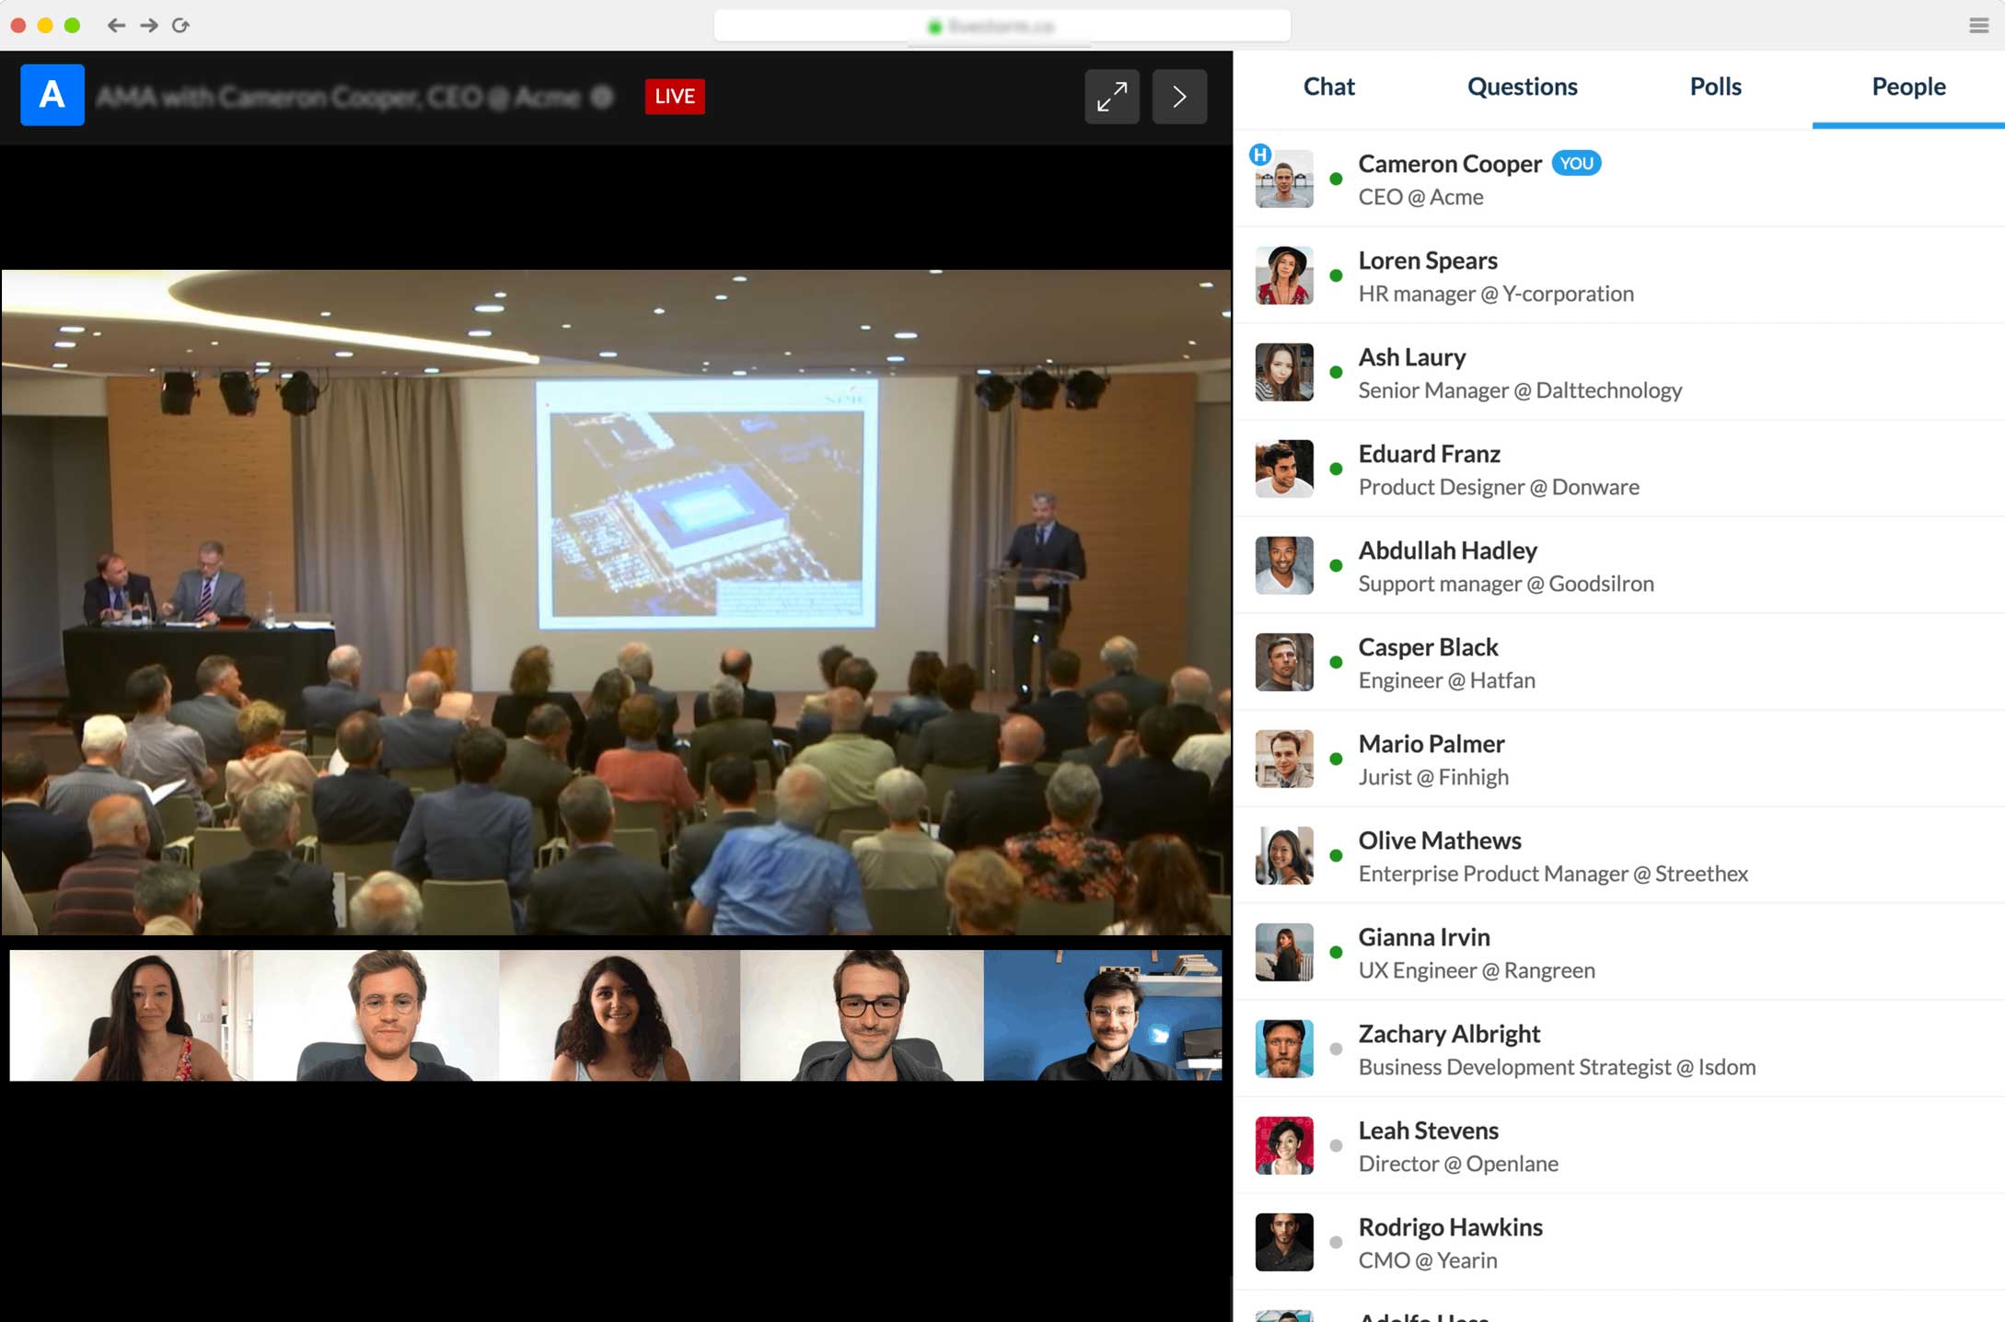Viewport: 2005px width, 1322px height.
Task: Click the host 'H' badge on Cameron's avatar
Action: (1260, 155)
